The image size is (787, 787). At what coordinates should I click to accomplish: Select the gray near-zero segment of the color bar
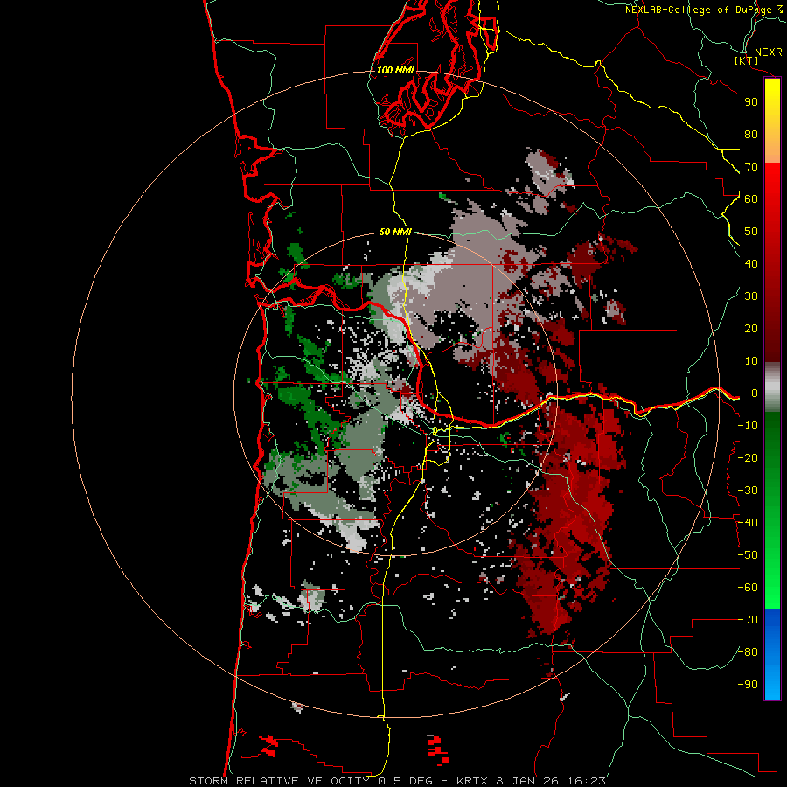tap(772, 387)
